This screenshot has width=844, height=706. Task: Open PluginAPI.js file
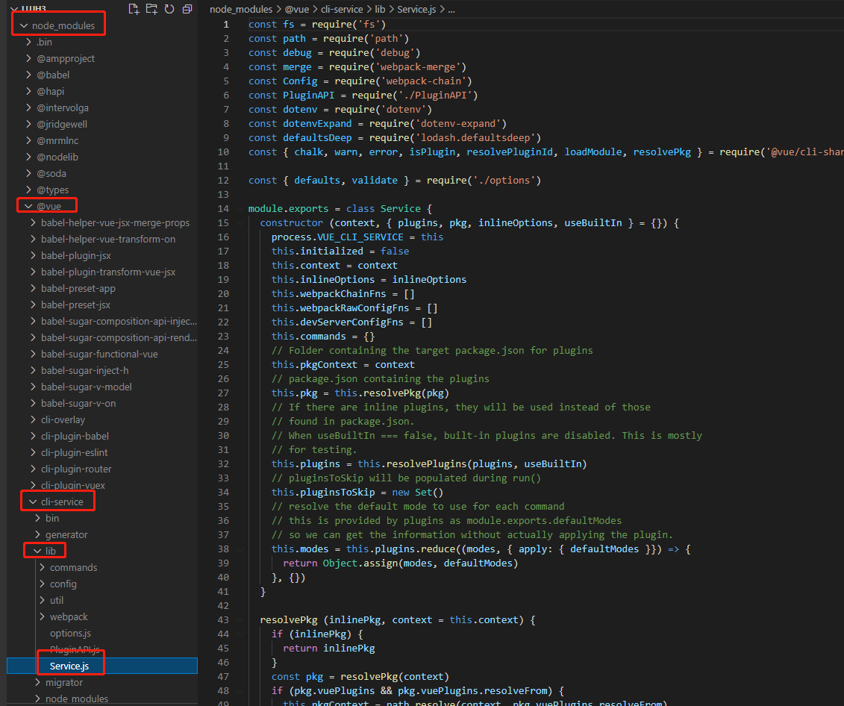(x=75, y=649)
